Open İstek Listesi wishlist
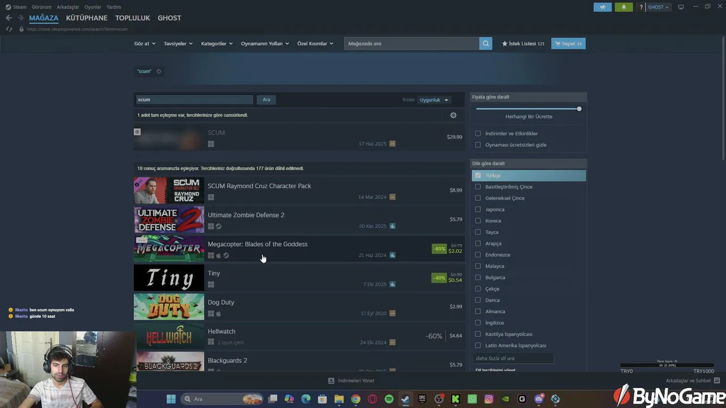Screen dimensions: 726x408 (x=523, y=44)
